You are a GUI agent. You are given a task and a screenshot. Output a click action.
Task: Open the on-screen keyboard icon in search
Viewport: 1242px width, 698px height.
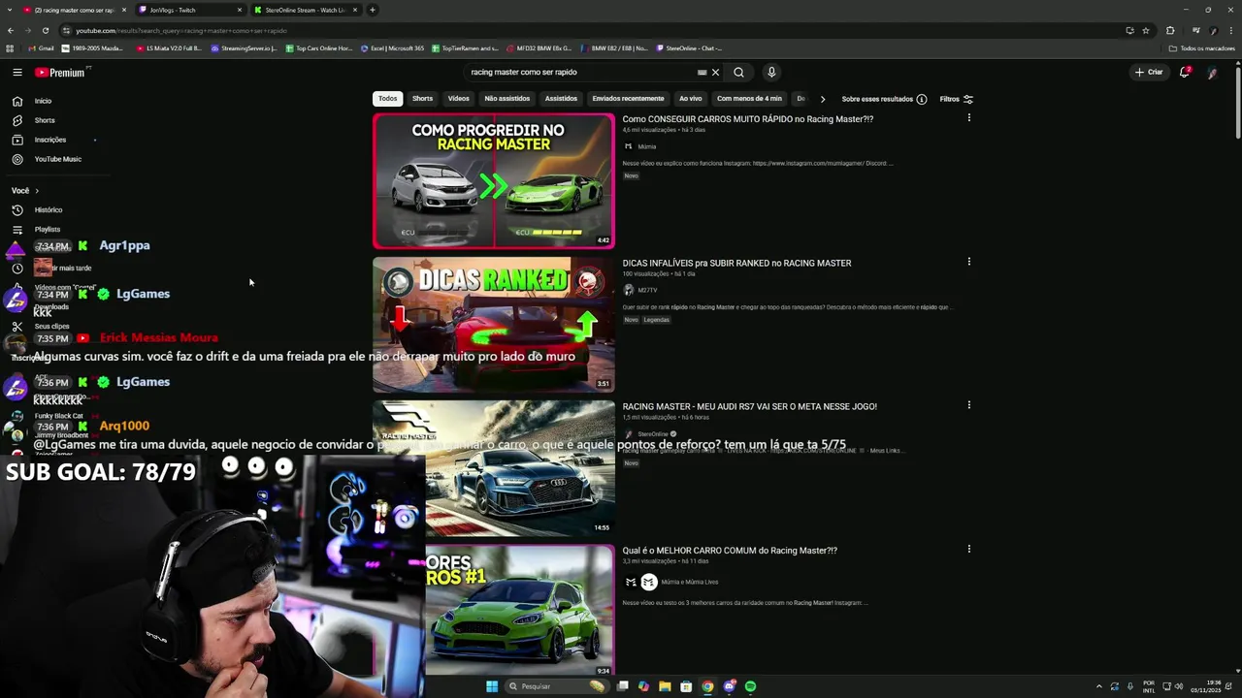(702, 72)
